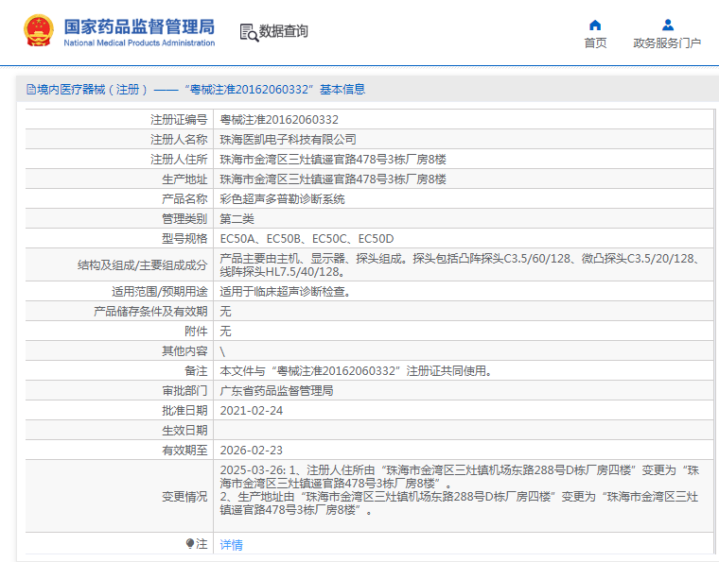719x562 pixels.
Task: Click the 数据查询 label
Action: coord(284,31)
